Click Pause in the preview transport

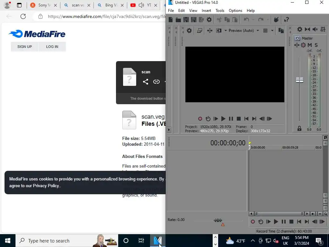point(231,119)
